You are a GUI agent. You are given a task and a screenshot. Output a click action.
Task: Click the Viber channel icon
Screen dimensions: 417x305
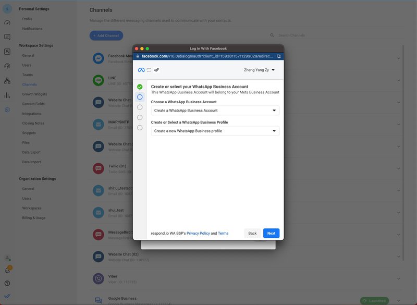click(x=99, y=279)
